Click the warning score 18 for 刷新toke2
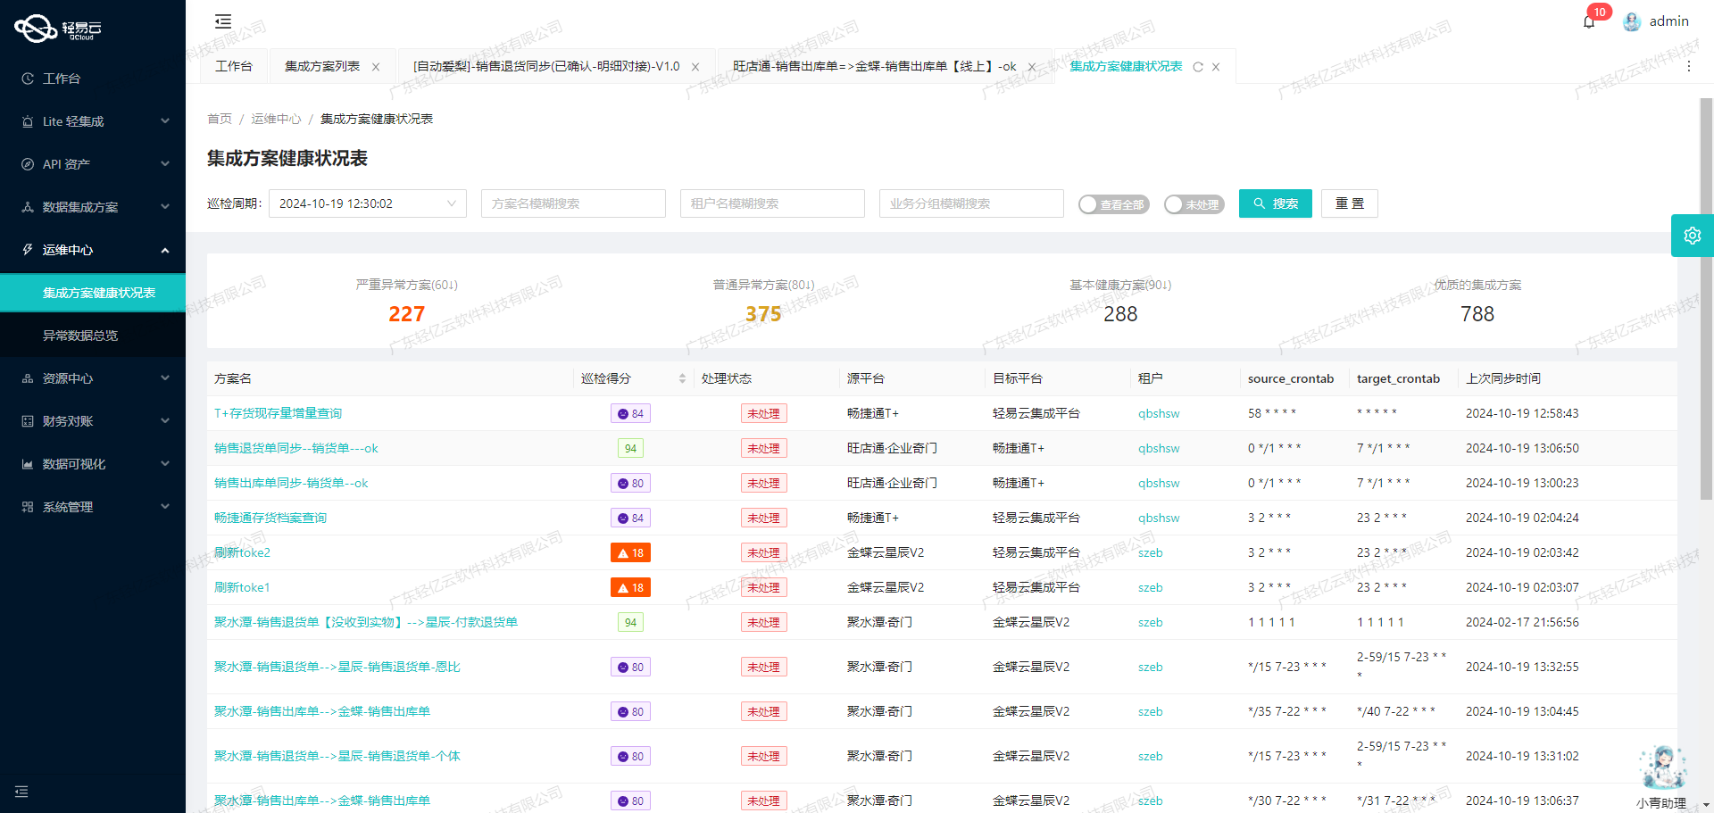Image resolution: width=1714 pixels, height=813 pixels. pos(630,552)
